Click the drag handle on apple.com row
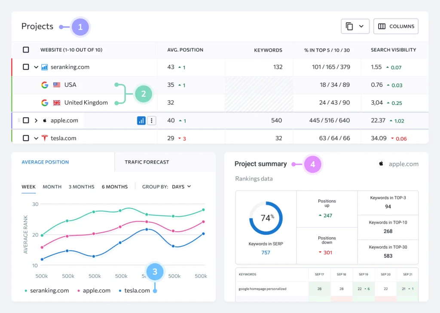 point(19,120)
